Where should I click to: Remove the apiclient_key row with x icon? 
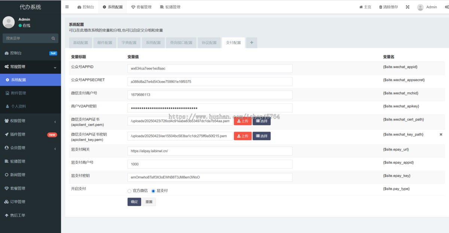(x=441, y=134)
